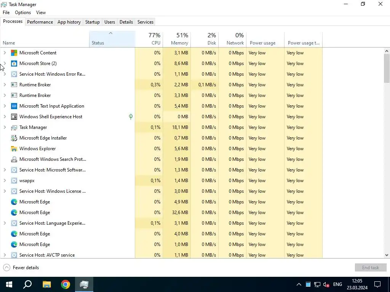Open File Explorer from the taskbar
Image resolution: width=390 pixels, height=292 pixels.
46,284
